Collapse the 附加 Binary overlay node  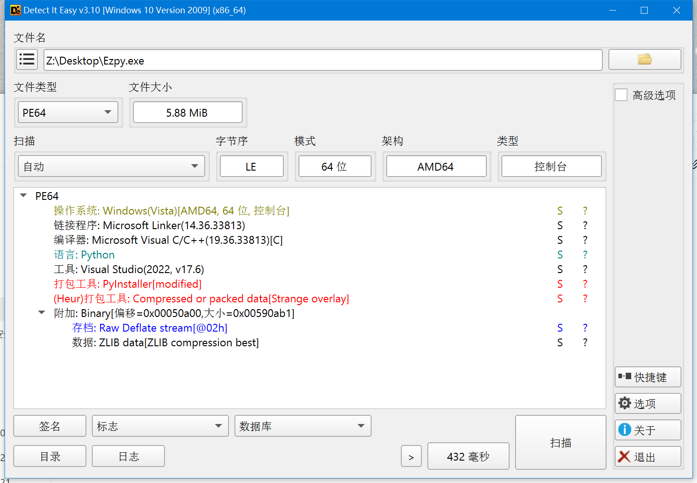[42, 313]
